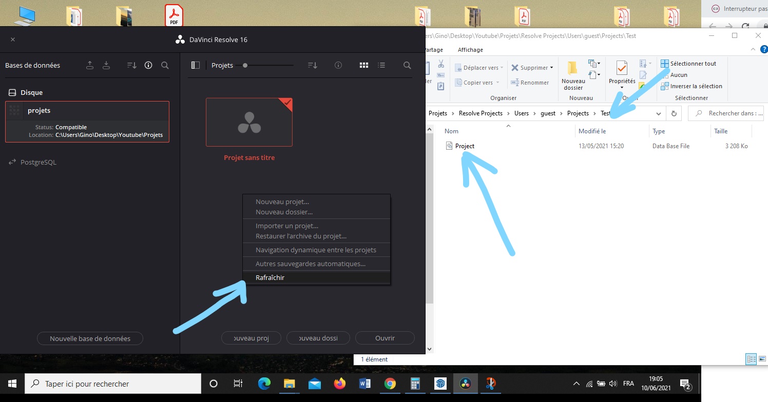768x402 pixels.
Task: Switch projects to list view
Action: tap(381, 65)
